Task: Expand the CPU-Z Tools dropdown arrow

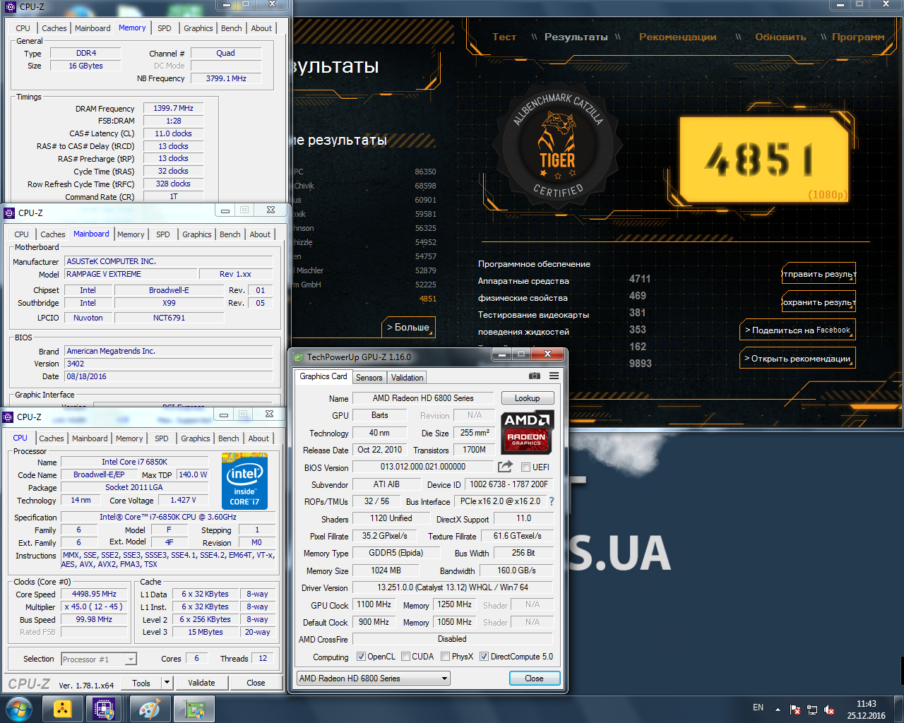Action: coord(167,683)
